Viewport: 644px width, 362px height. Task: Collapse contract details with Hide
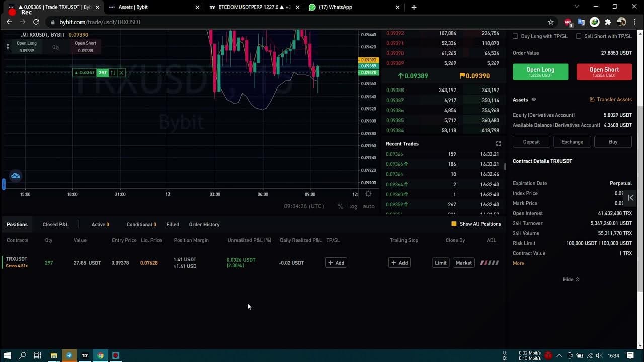click(x=571, y=279)
